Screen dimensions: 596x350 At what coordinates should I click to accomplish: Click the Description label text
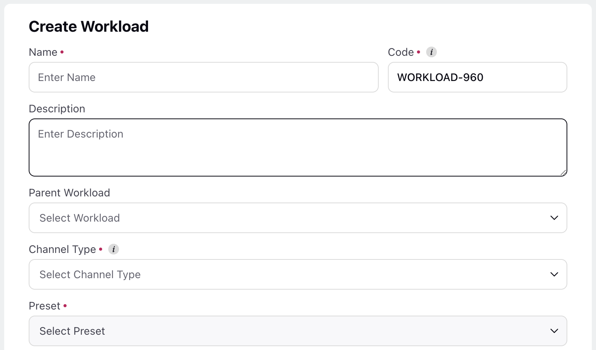57,109
